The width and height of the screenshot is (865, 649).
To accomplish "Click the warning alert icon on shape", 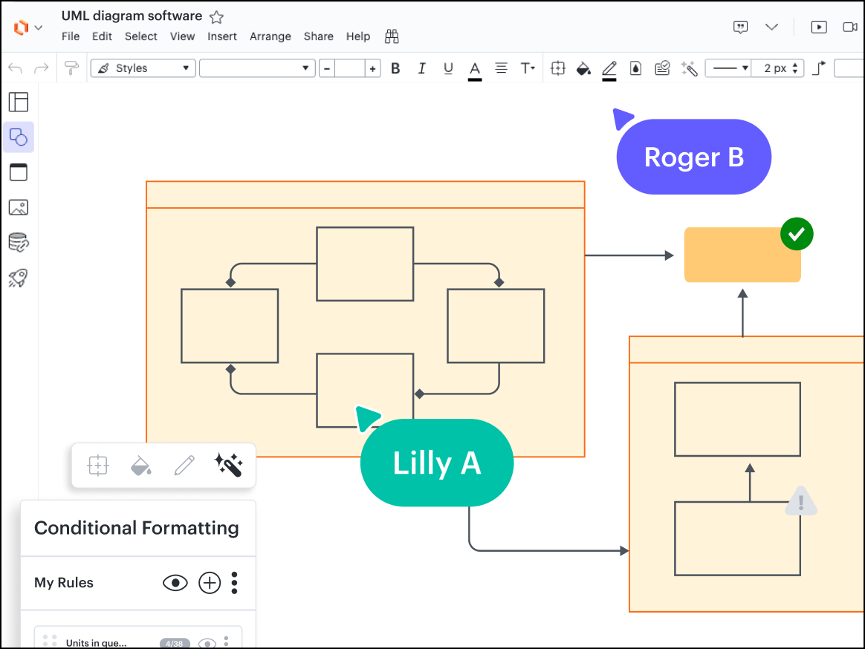I will tap(801, 501).
